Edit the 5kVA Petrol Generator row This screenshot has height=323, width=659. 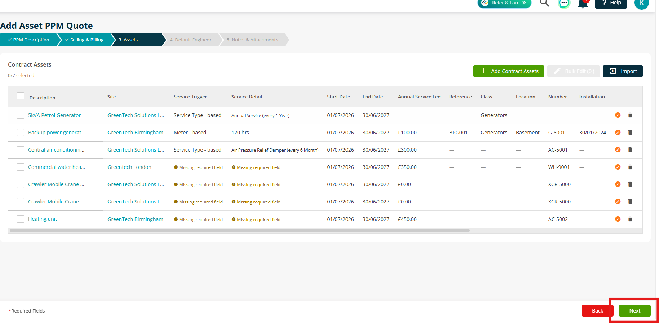pos(618,115)
